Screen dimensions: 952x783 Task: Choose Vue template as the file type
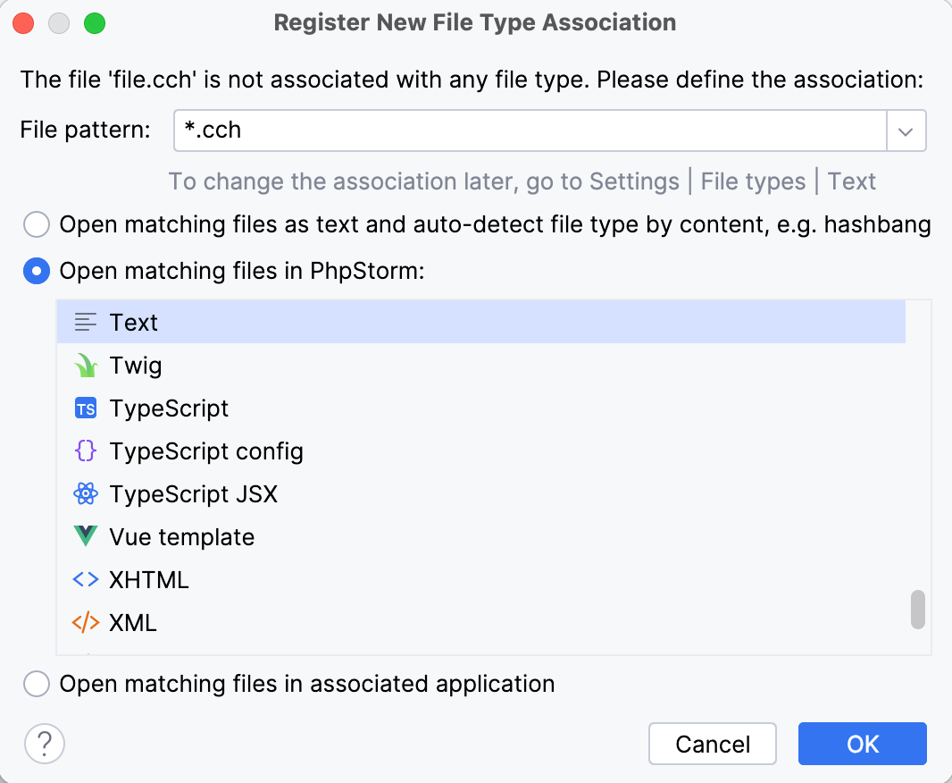(x=181, y=536)
